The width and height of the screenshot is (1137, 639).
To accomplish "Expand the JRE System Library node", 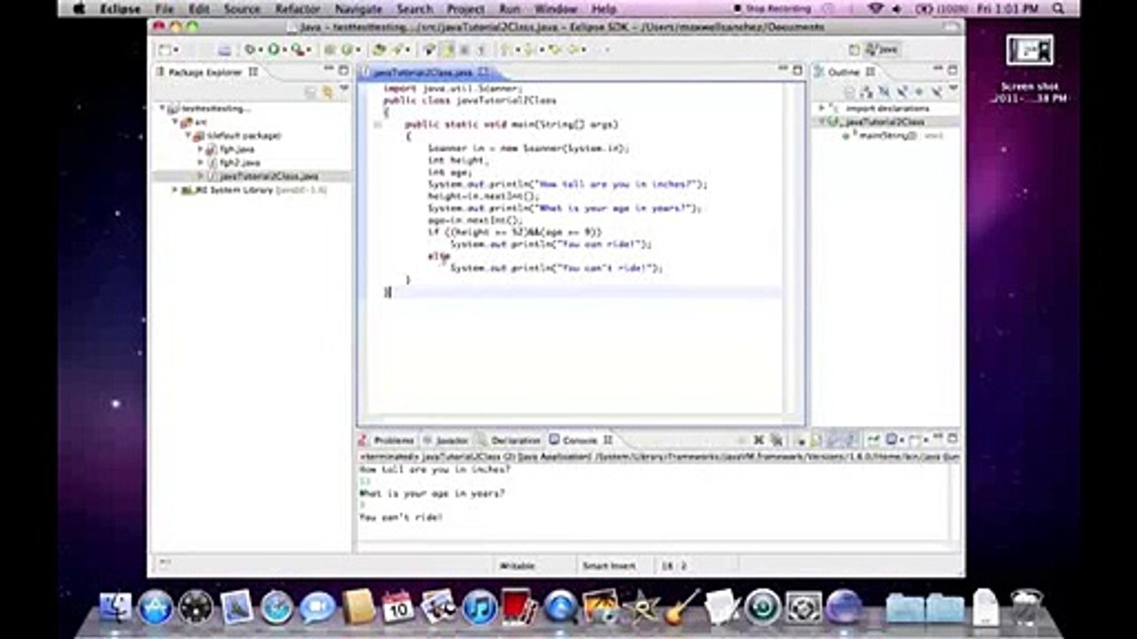I will [175, 190].
